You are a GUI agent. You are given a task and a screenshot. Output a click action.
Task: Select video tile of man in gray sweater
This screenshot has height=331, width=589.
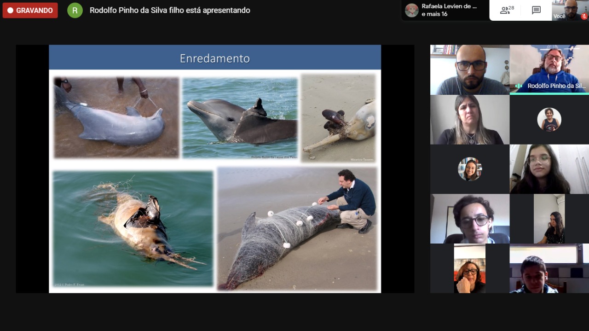[469, 70]
